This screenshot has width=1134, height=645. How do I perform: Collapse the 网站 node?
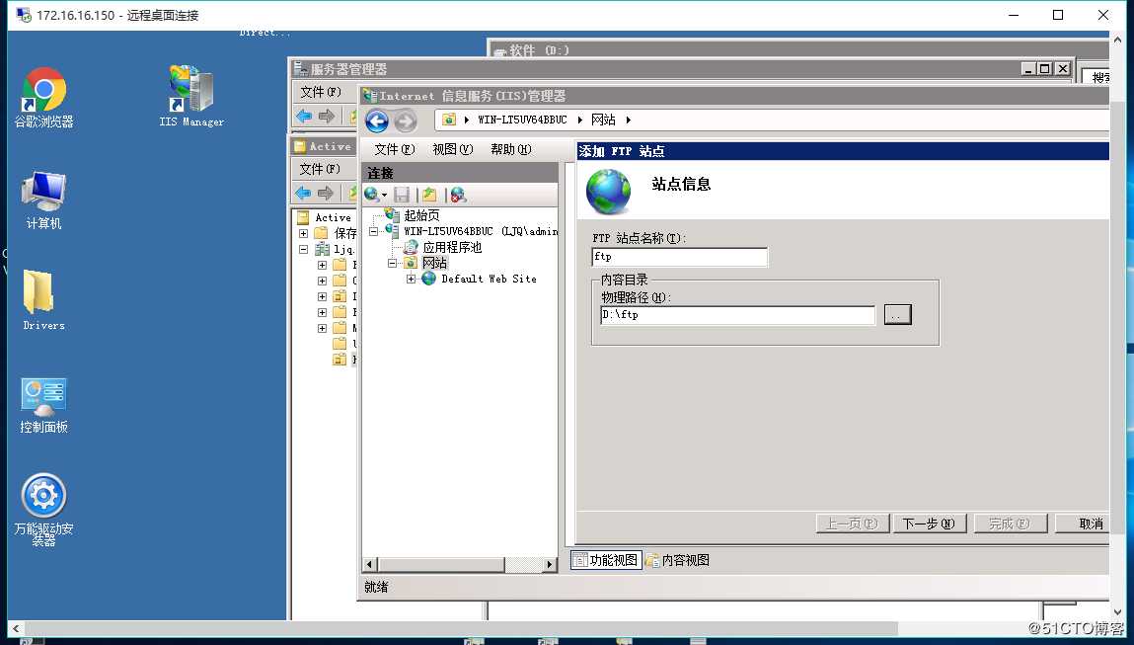392,264
